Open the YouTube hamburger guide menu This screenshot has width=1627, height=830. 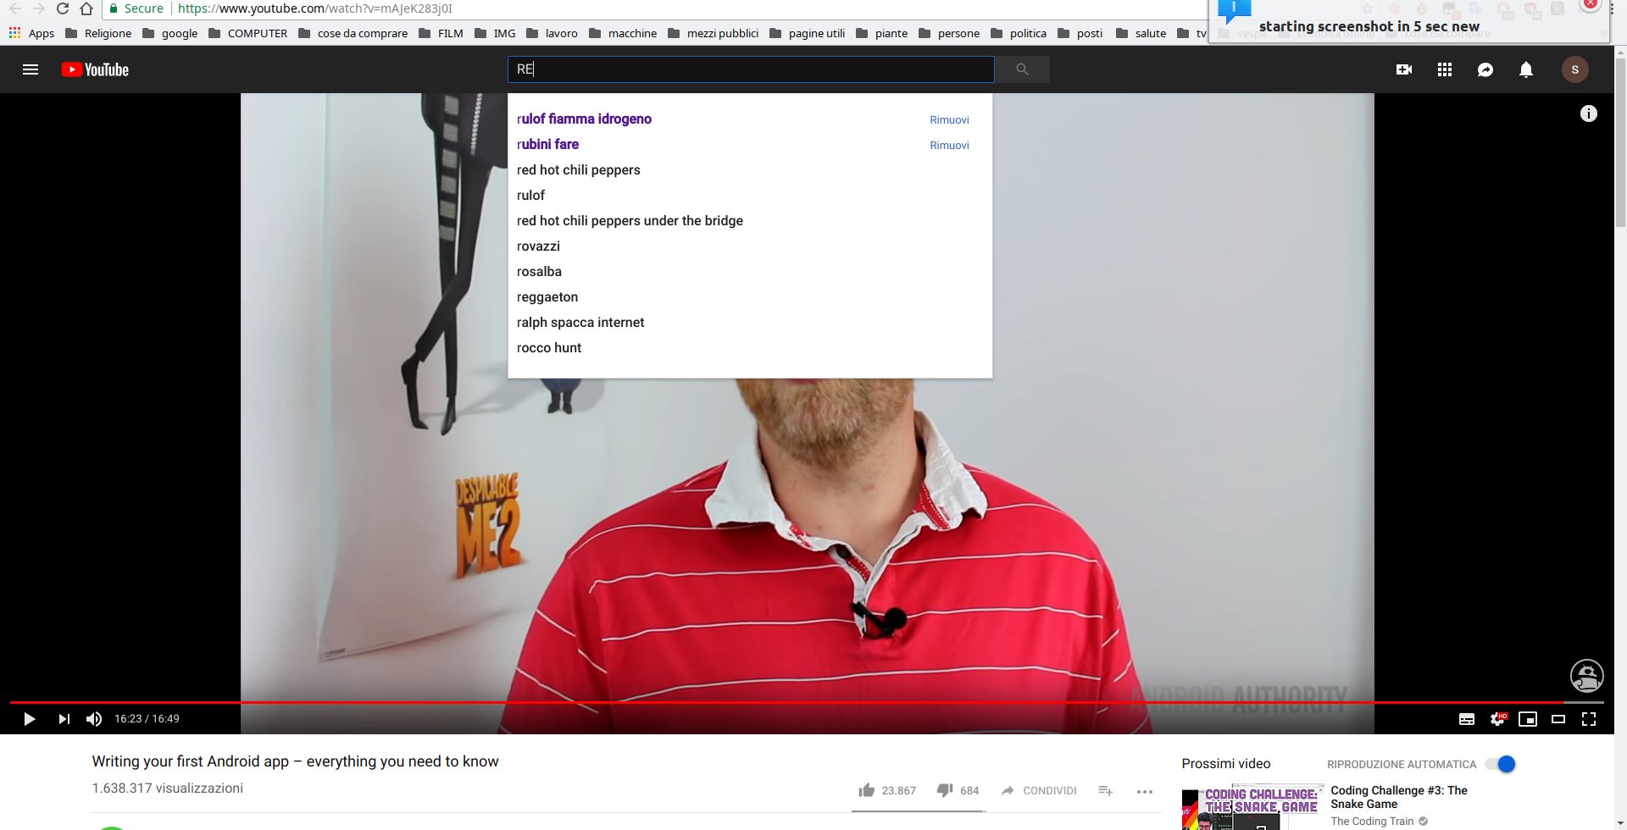(31, 69)
